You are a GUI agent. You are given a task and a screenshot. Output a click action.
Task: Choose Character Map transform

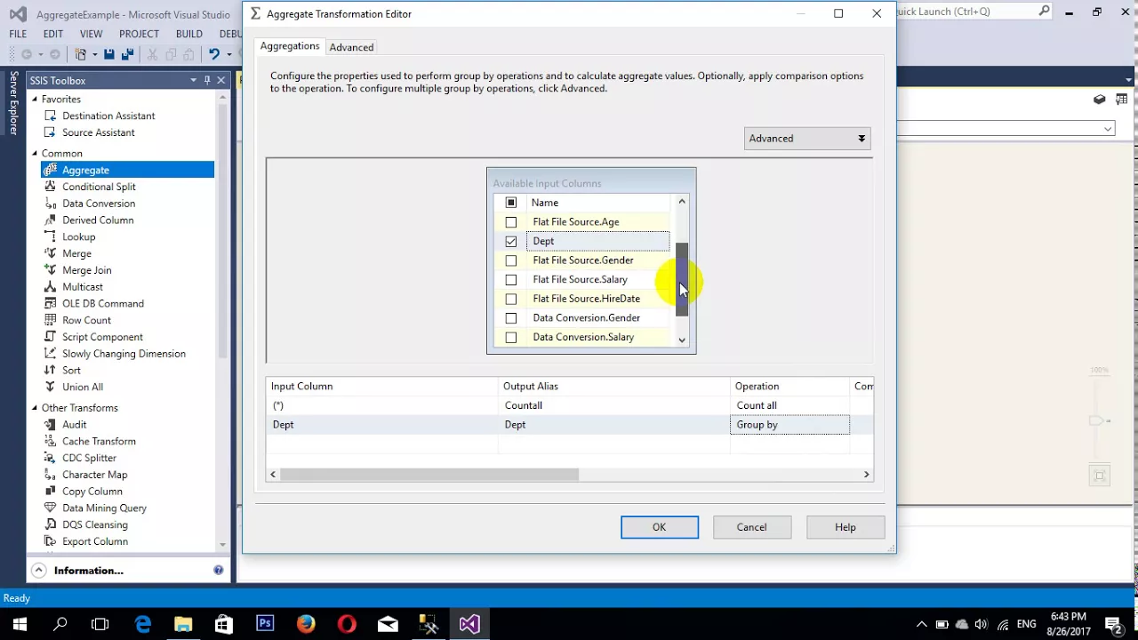click(94, 475)
